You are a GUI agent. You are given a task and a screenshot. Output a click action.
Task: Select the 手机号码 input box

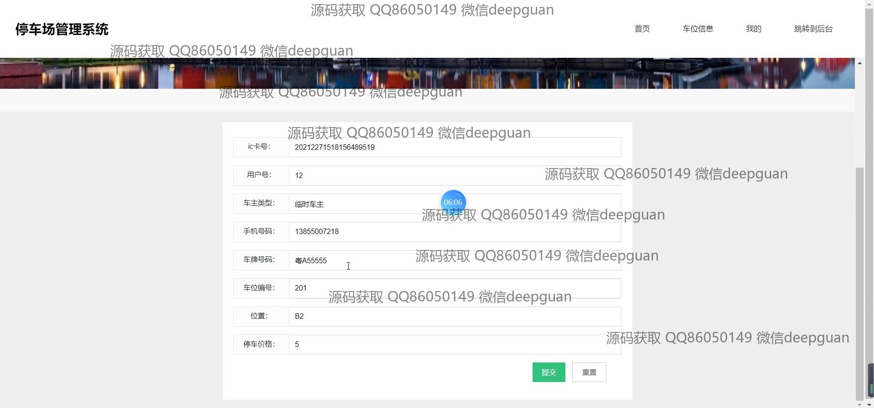pos(454,232)
